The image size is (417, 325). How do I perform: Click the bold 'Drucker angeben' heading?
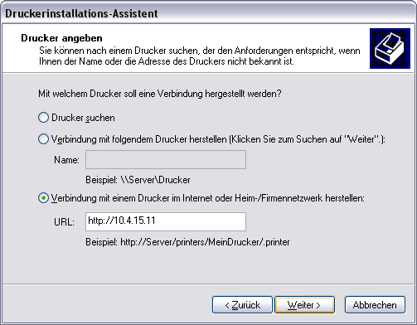tap(61, 38)
